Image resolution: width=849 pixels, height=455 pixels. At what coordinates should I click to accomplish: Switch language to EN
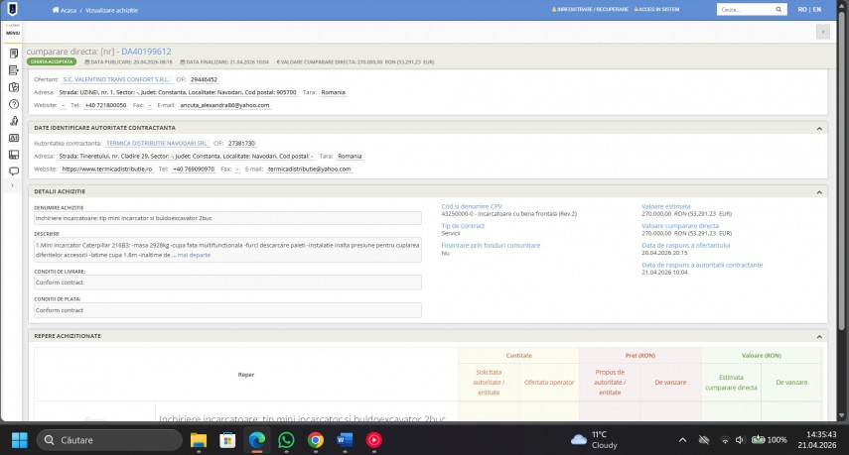point(817,10)
